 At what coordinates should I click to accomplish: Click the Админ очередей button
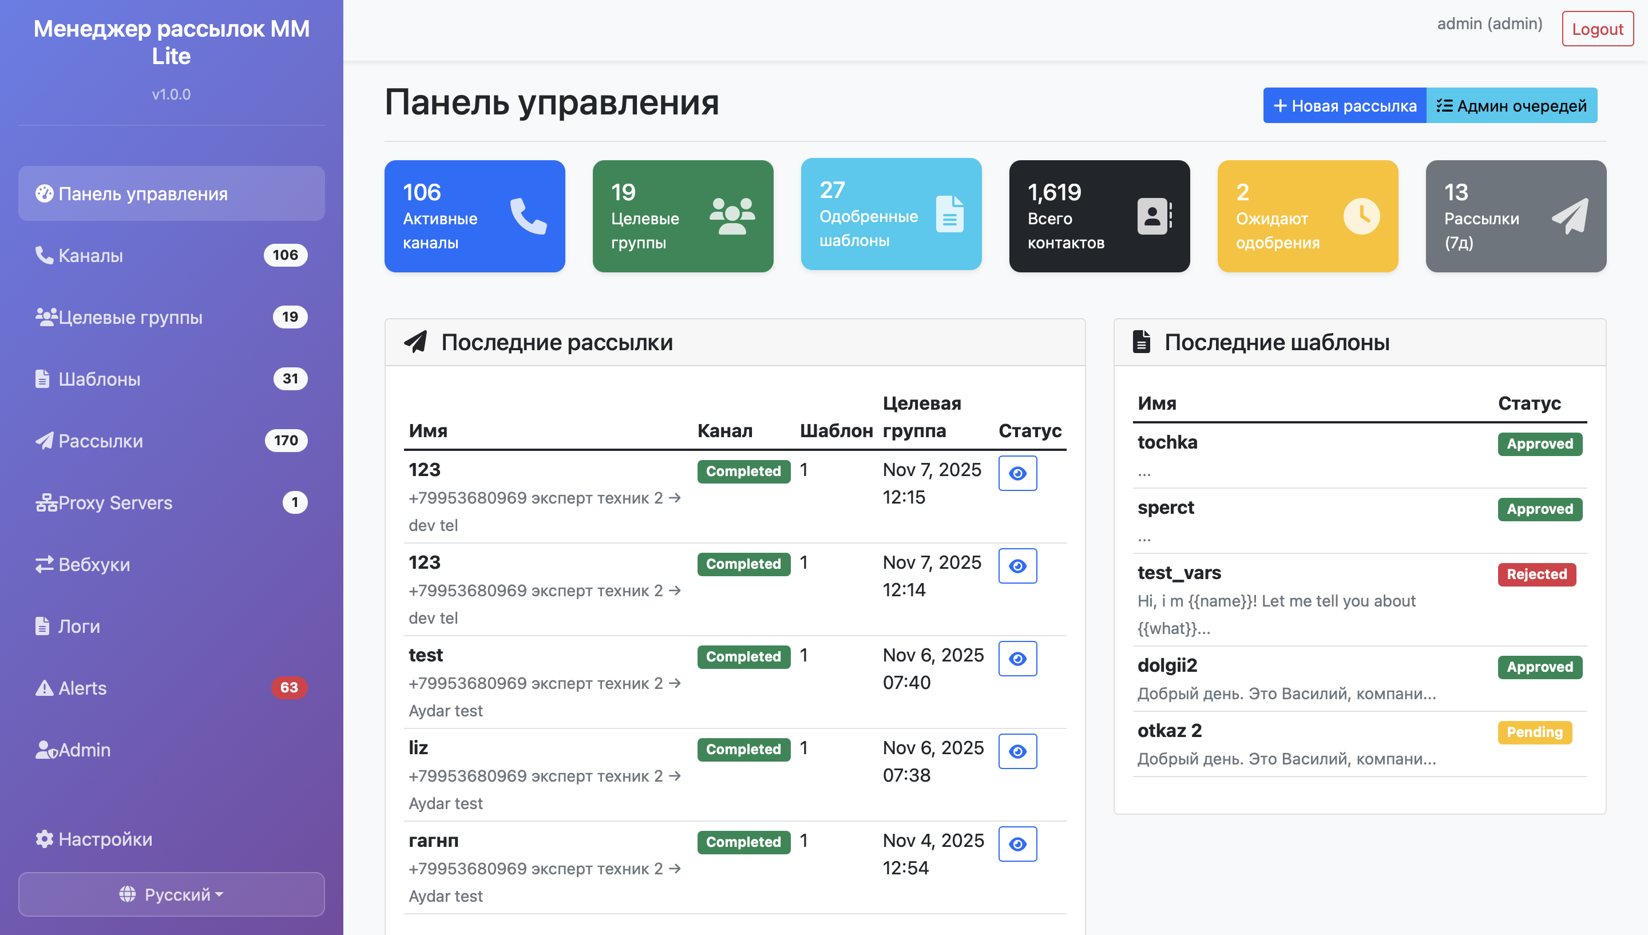click(x=1511, y=105)
